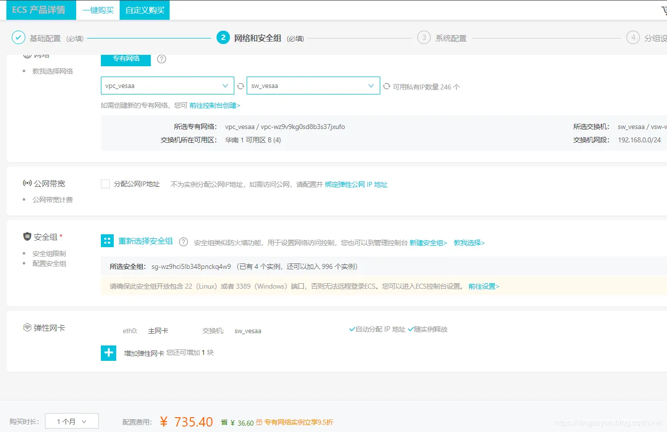
Task: Click 专有网络实例立享9.5折 promotion text
Action: [299, 423]
